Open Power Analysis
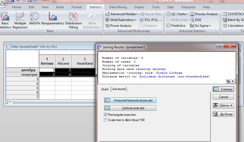Image resolution: width=244 pixels, height=142 pixels. coord(119,26)
